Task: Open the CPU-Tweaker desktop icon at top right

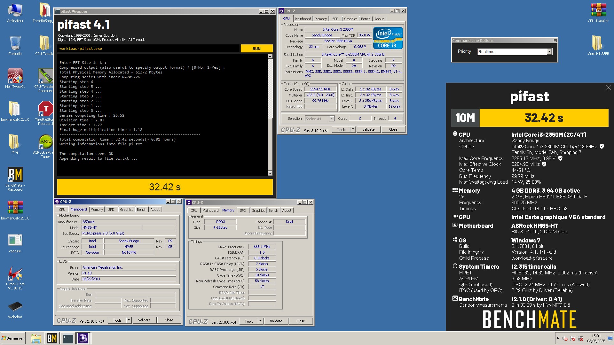Action: (x=598, y=13)
